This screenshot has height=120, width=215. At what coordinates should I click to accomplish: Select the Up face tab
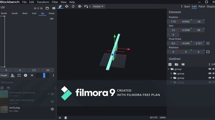click(x=43, y=13)
